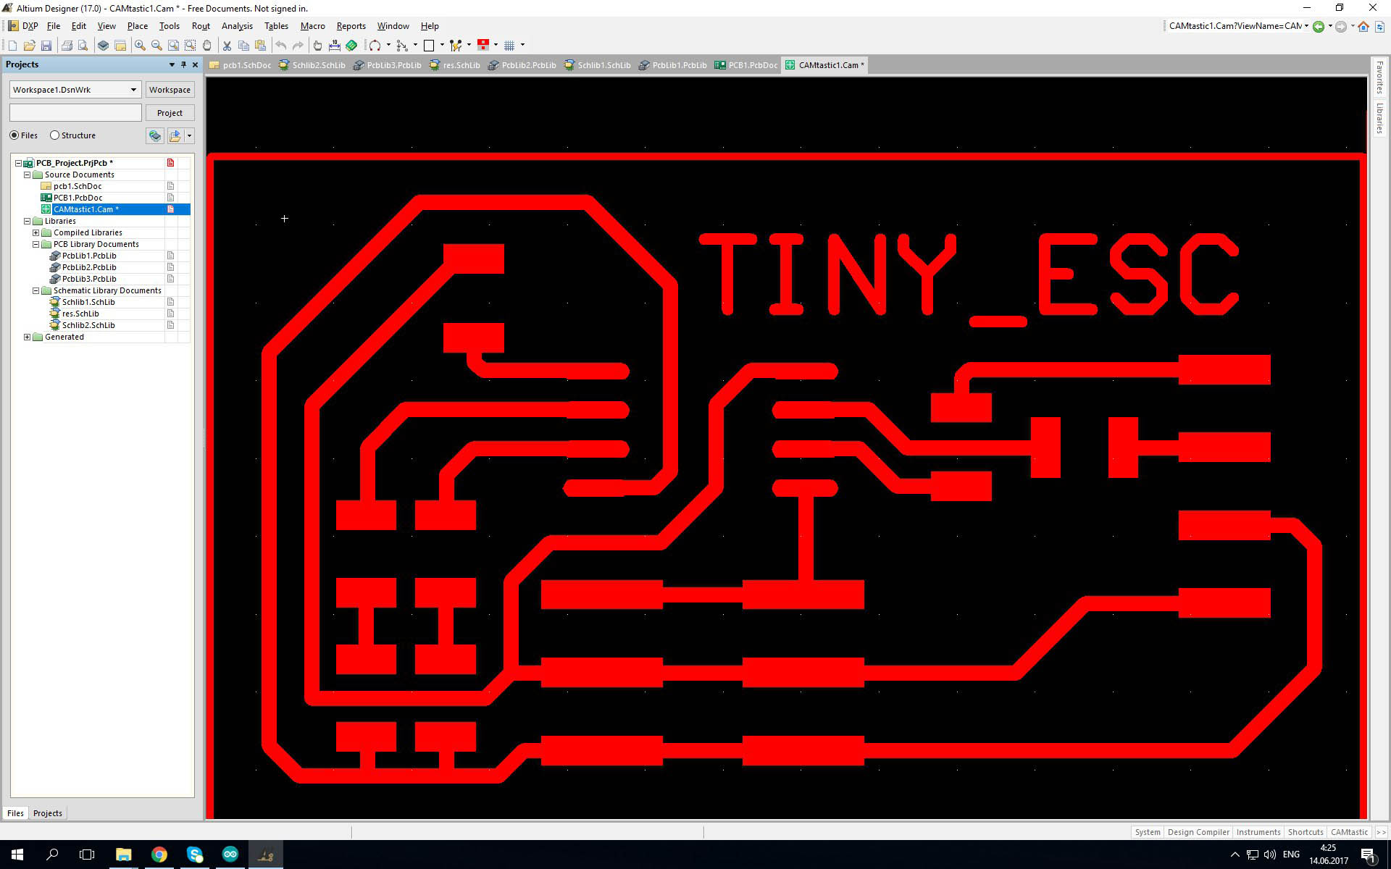The image size is (1391, 869).
Task: Click the Shortcuts status bar button
Action: 1306,832
